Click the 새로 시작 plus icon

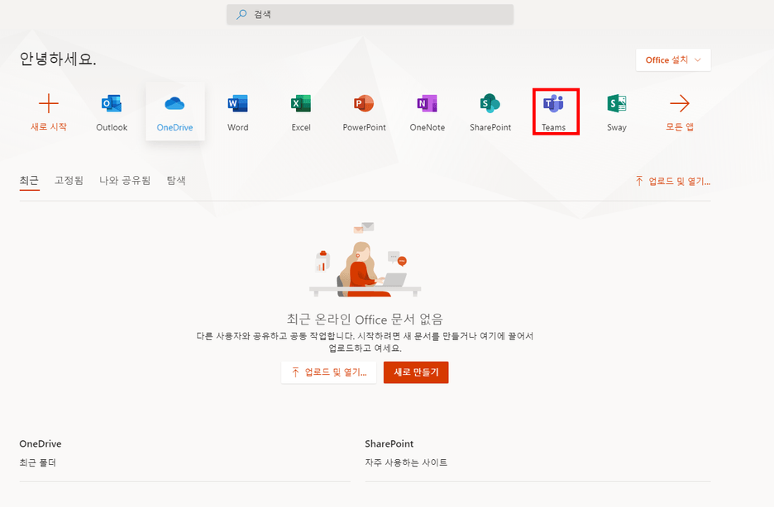48,103
